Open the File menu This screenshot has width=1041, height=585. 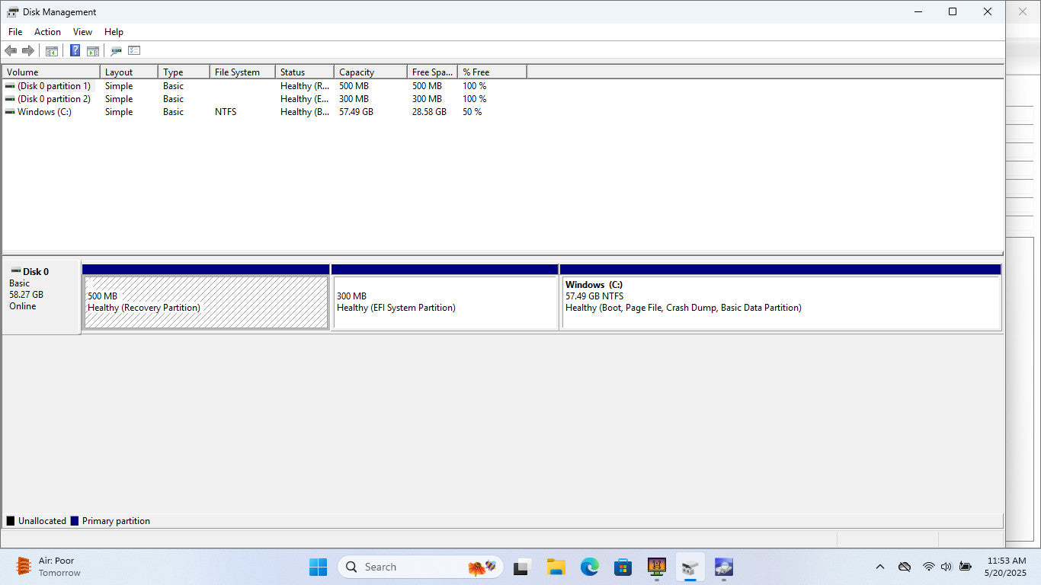[15, 32]
